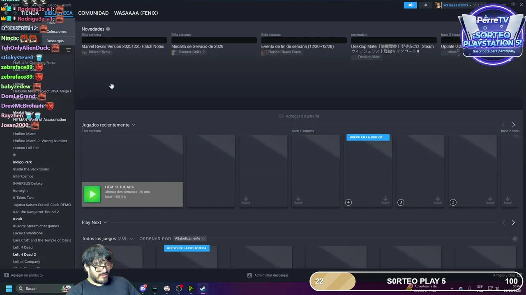Open the Wasaaaa (fenix) account dropdown
The width and height of the screenshot is (526, 295).
[x=456, y=5]
